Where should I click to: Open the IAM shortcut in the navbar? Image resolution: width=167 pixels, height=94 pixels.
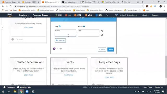click(58, 15)
